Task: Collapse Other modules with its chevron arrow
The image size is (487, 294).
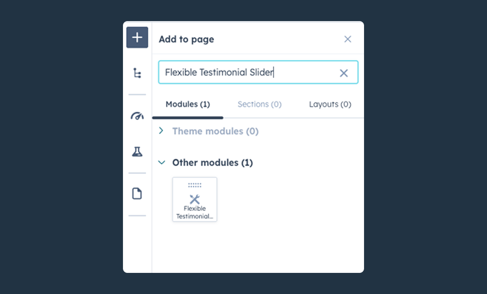Action: point(162,162)
